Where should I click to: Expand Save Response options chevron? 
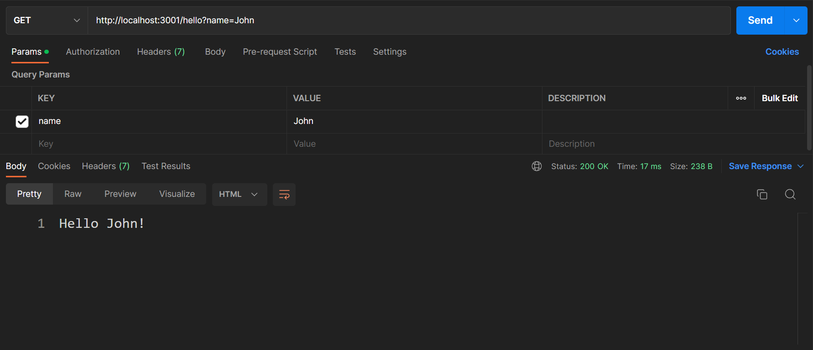click(800, 166)
